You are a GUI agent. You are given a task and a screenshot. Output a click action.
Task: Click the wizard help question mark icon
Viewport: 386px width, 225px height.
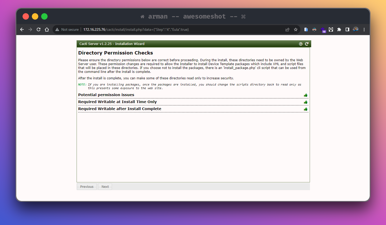point(301,44)
